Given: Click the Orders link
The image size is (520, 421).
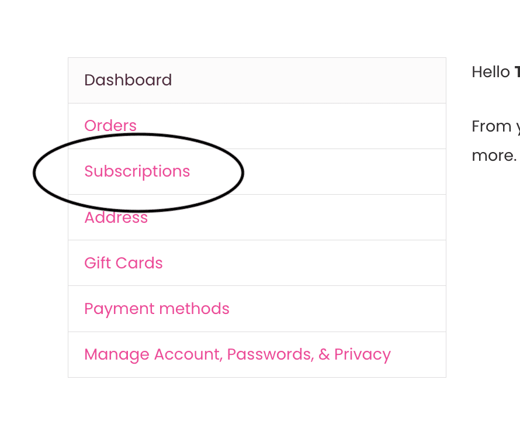Looking at the screenshot, I should (x=110, y=126).
